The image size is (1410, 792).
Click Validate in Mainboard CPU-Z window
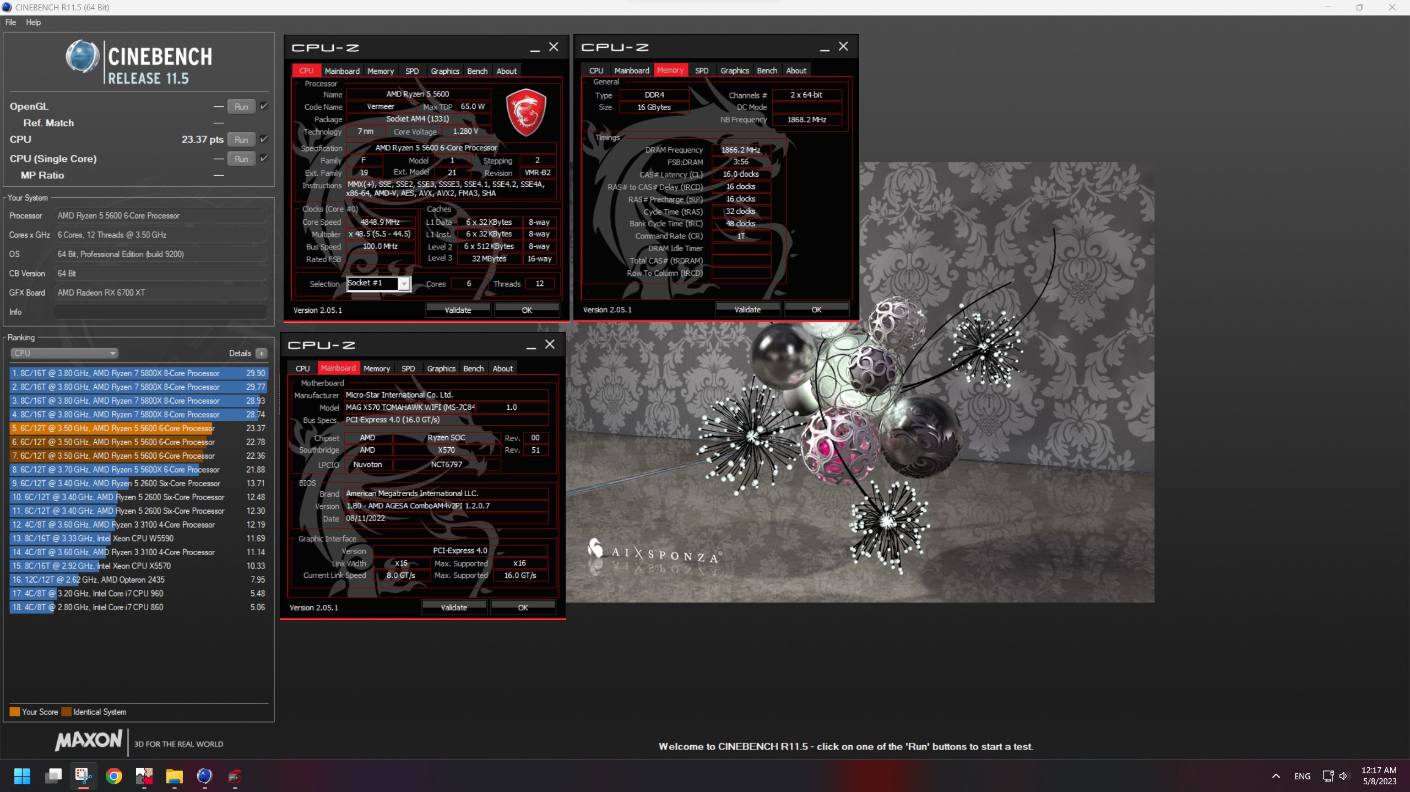click(454, 607)
